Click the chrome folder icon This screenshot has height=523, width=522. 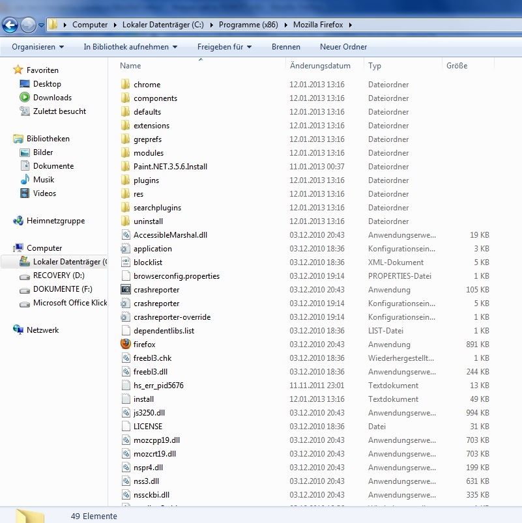click(126, 85)
